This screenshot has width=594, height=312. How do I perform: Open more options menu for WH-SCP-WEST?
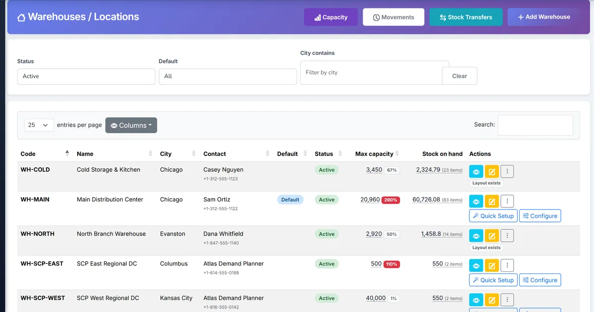[507, 300]
